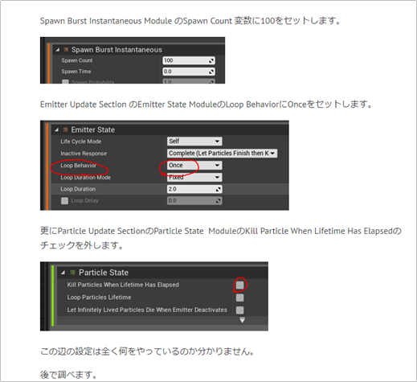The image size is (417, 382).
Task: Open the Life Cycle Mode dropdown
Action: [x=194, y=142]
